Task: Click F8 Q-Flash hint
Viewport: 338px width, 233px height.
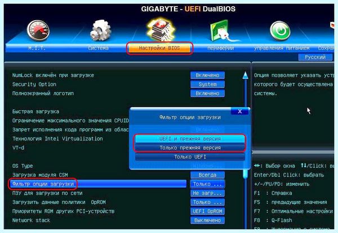Action: click(x=273, y=220)
